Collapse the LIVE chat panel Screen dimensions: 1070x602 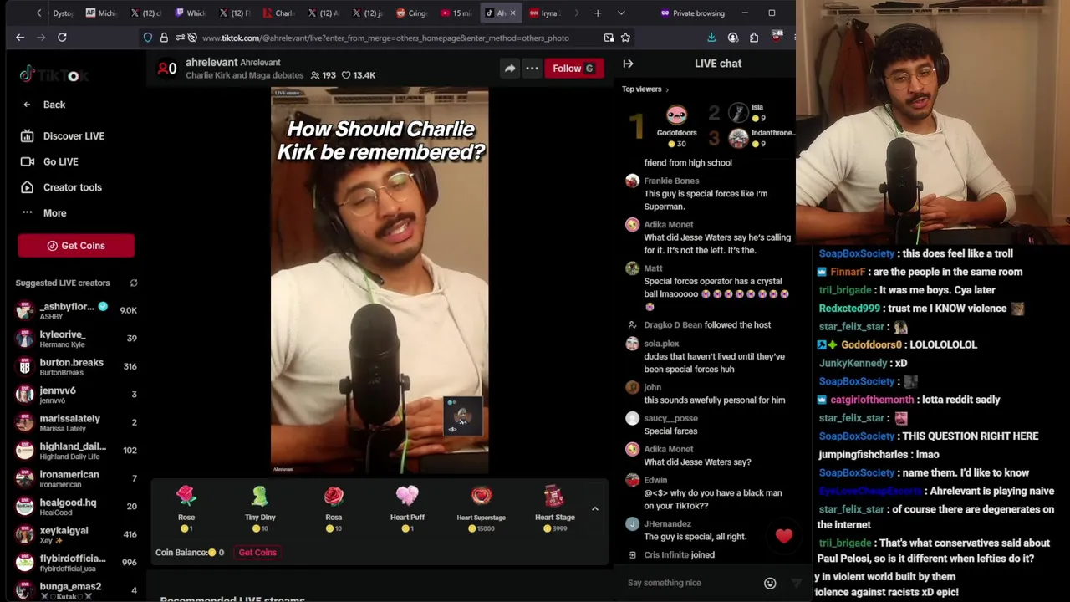(x=628, y=64)
